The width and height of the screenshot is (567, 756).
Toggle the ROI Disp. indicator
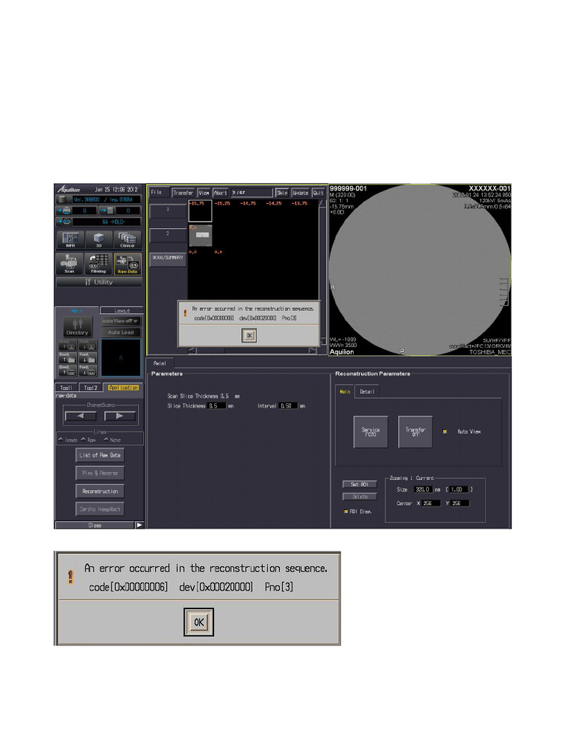click(346, 512)
